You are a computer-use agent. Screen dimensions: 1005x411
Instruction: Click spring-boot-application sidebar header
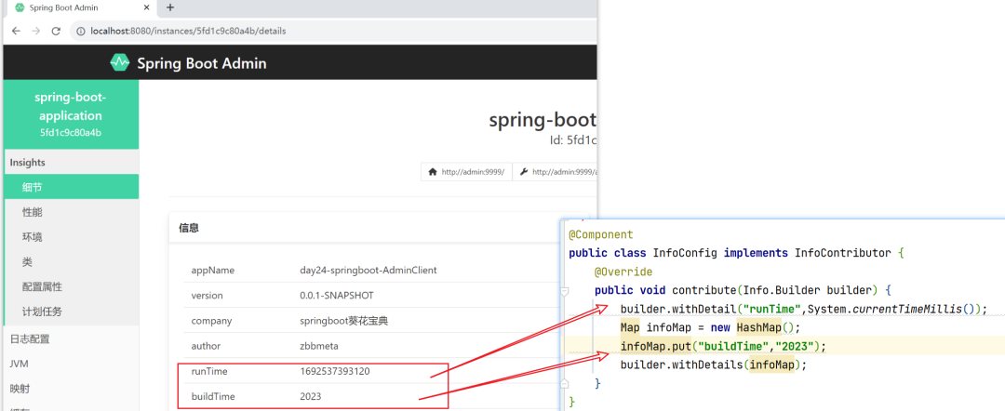pos(71,114)
